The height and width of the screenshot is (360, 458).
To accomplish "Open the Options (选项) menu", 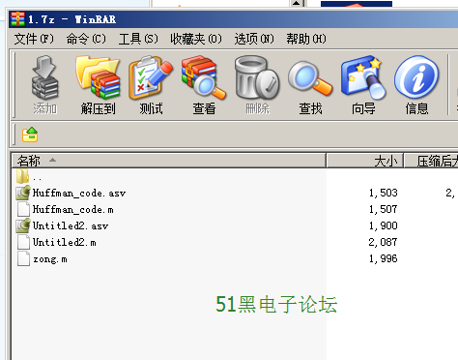I will click(x=254, y=39).
